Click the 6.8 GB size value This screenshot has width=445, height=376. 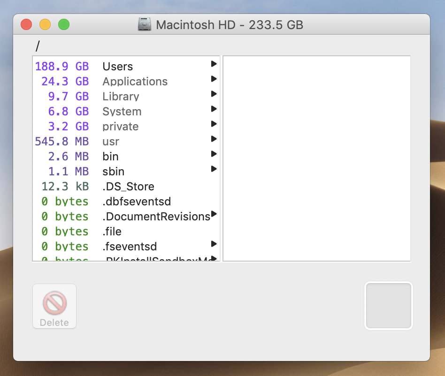69,112
